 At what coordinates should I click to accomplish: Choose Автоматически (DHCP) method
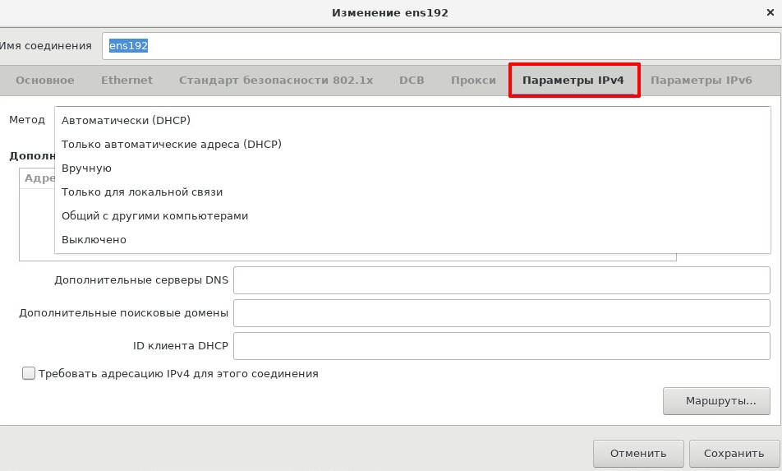point(412,120)
